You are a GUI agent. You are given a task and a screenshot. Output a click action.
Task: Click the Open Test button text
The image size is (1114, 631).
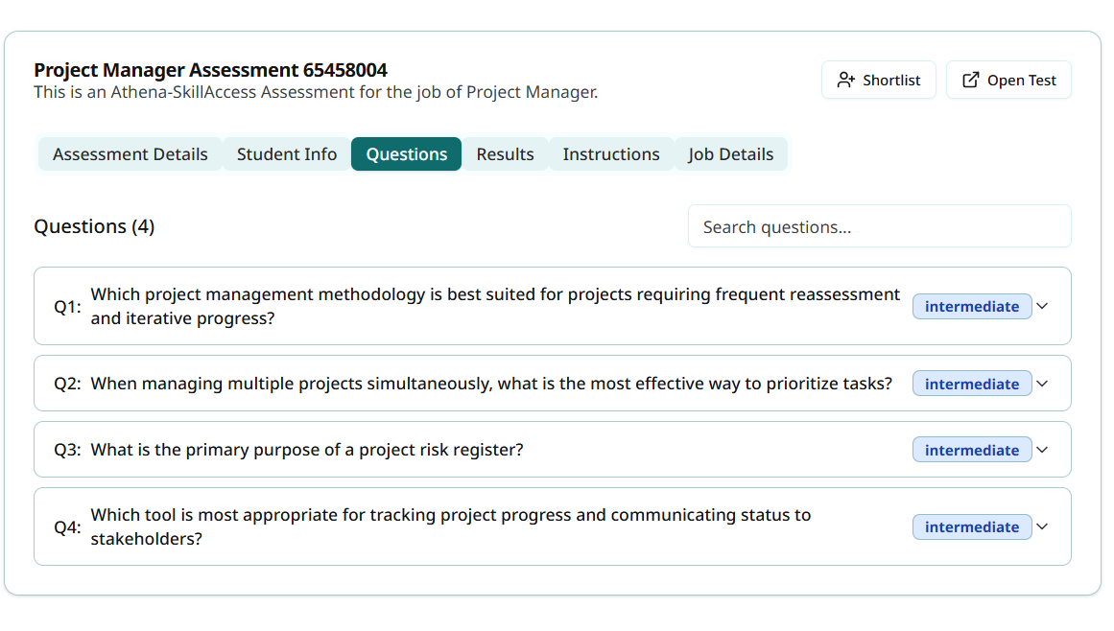click(x=1022, y=81)
